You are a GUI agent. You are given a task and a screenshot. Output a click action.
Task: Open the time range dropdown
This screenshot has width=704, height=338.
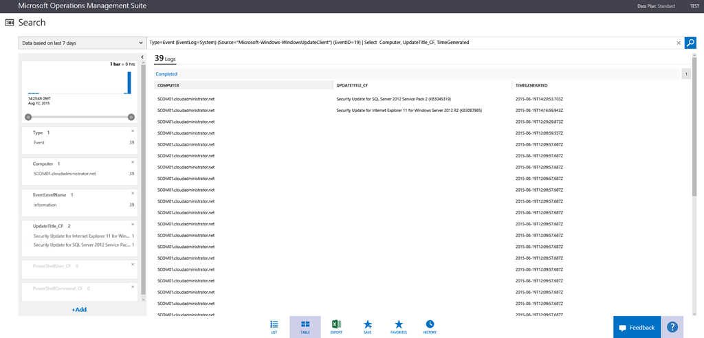tap(81, 43)
